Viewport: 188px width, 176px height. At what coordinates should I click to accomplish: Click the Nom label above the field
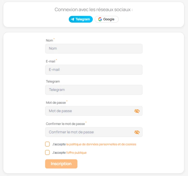(49, 40)
